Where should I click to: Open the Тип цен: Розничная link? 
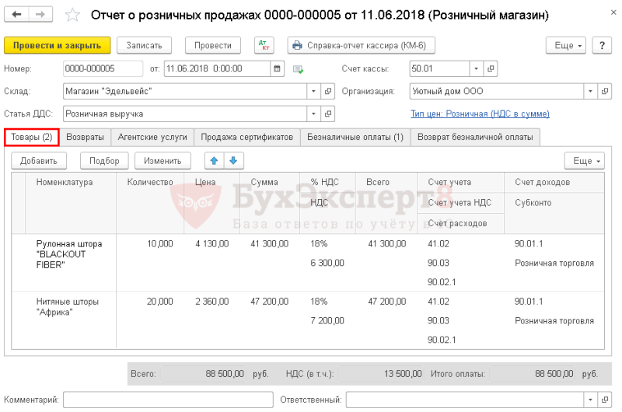click(480, 113)
